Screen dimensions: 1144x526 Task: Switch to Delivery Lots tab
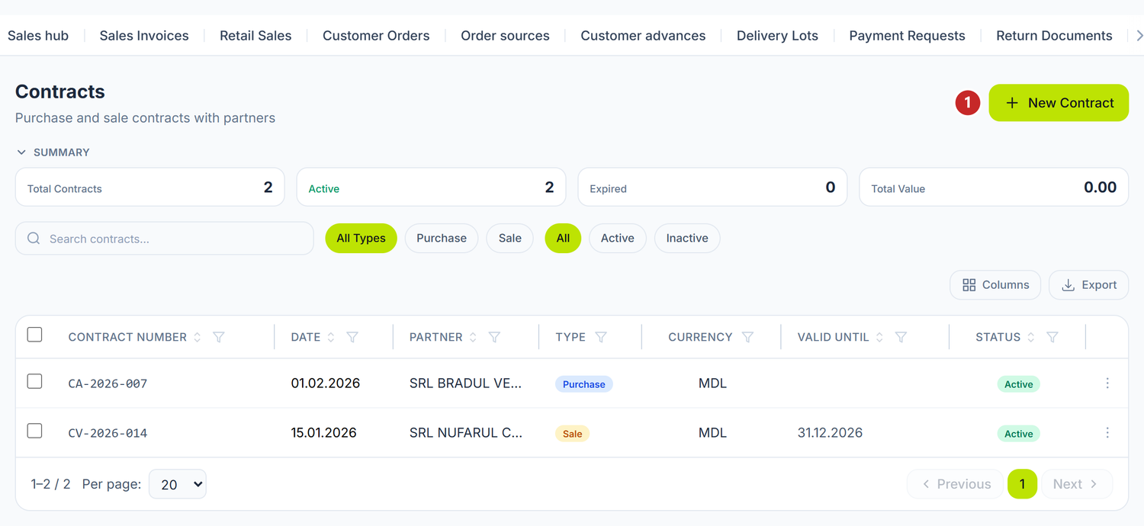777,36
